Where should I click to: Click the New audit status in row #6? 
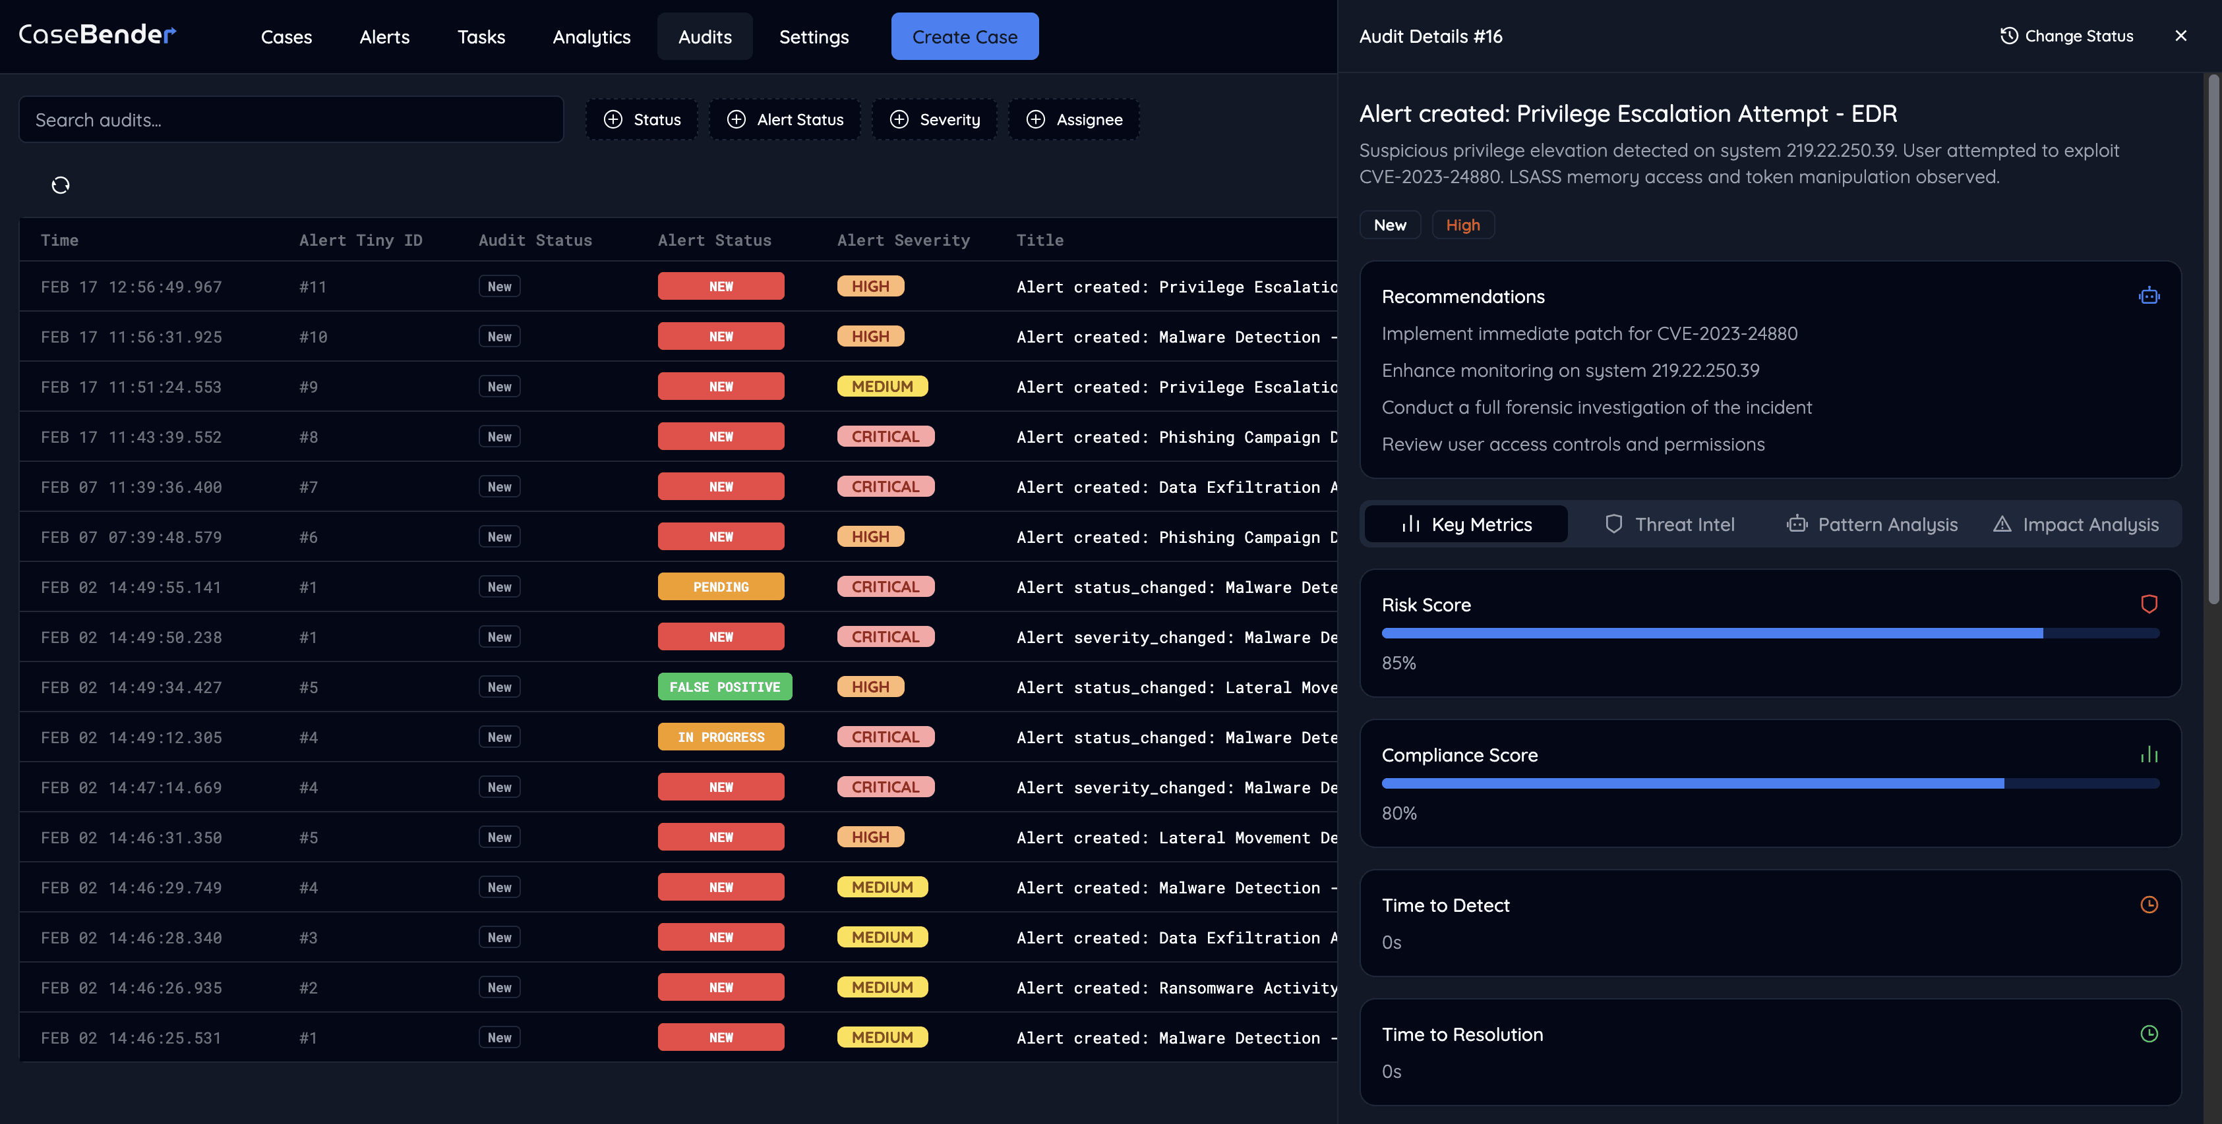[499, 537]
